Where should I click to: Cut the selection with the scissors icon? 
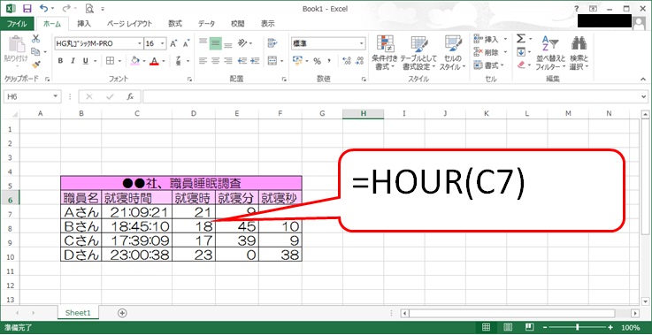(35, 39)
